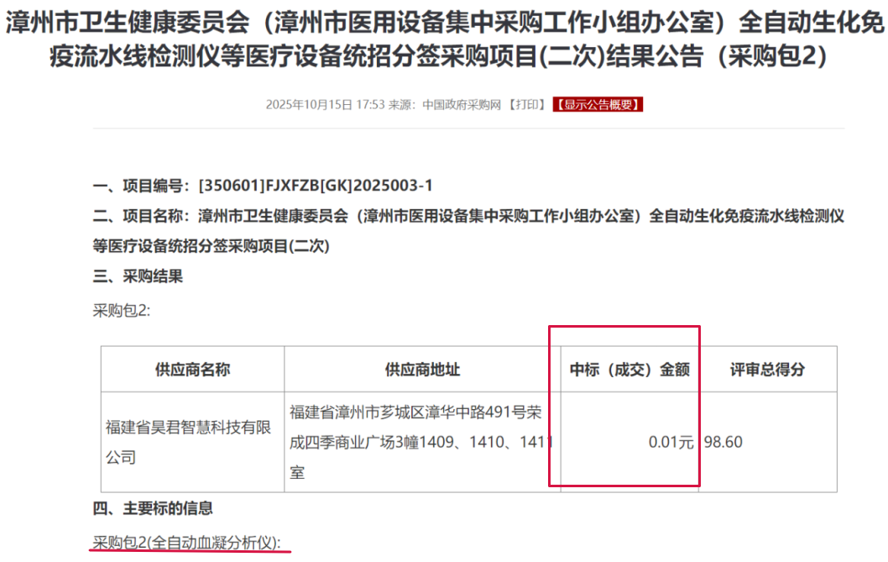The width and height of the screenshot is (888, 562).
Task: Click the publish date 2025年10月15日 17:53
Action: (x=325, y=105)
